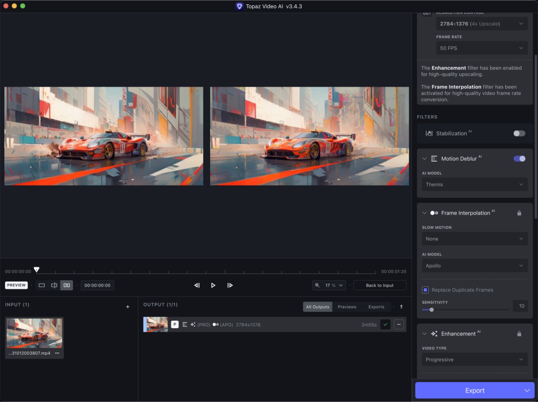Select the side-by-side view layout icon

[67, 285]
